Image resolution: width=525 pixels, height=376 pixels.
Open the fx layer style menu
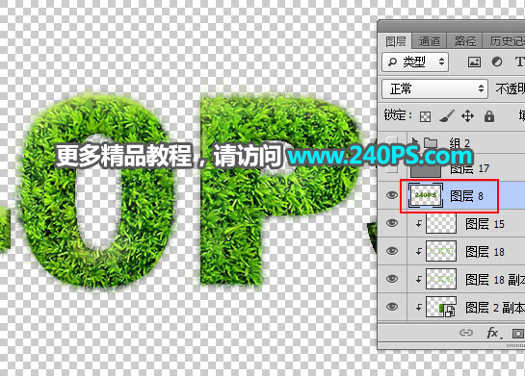click(494, 333)
